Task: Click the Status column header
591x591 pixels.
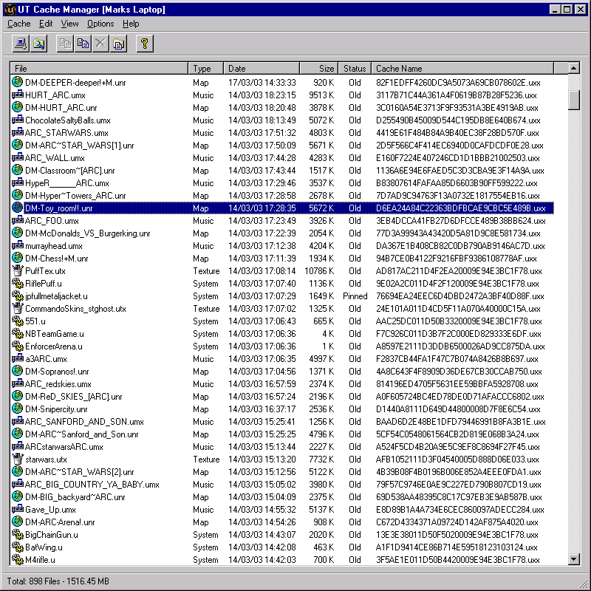Action: 355,69
